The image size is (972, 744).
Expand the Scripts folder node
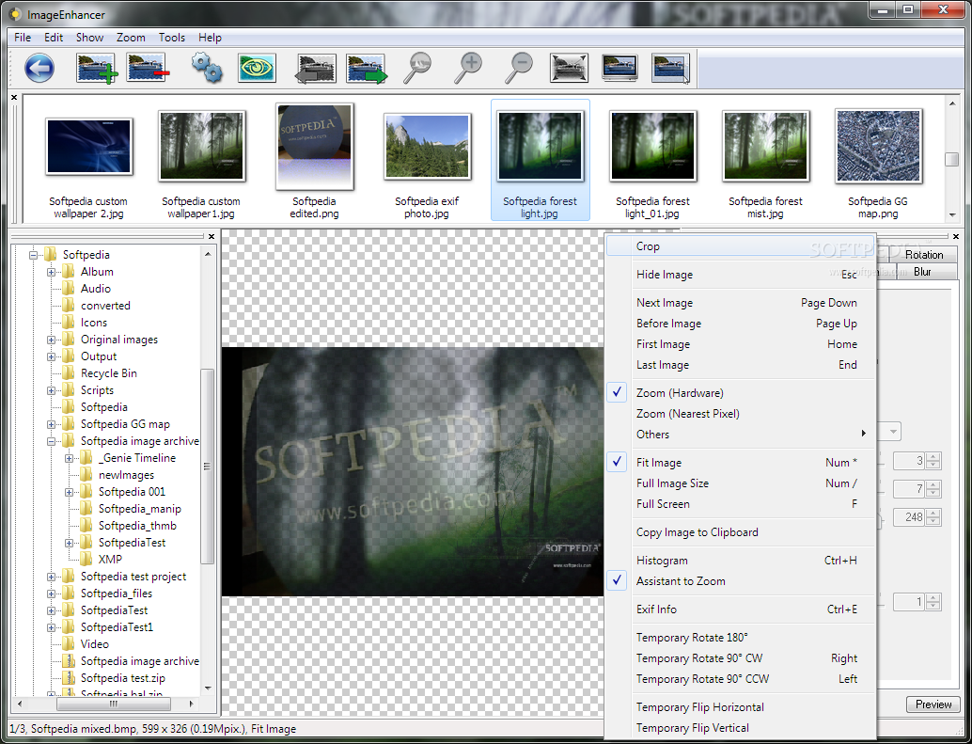point(52,390)
